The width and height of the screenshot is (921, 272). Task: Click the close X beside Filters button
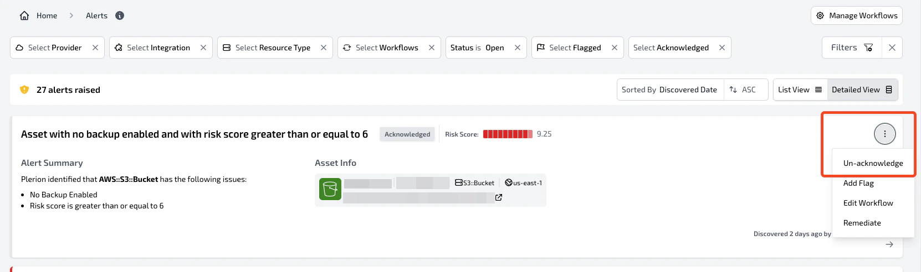(892, 48)
